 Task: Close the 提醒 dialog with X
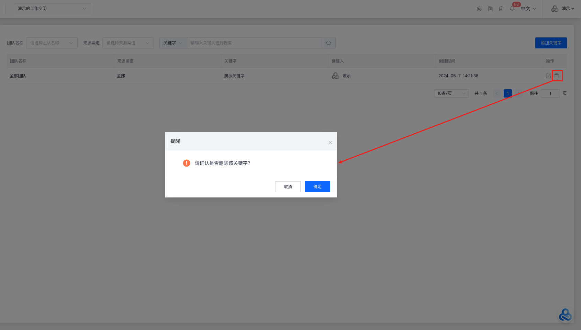pos(330,143)
